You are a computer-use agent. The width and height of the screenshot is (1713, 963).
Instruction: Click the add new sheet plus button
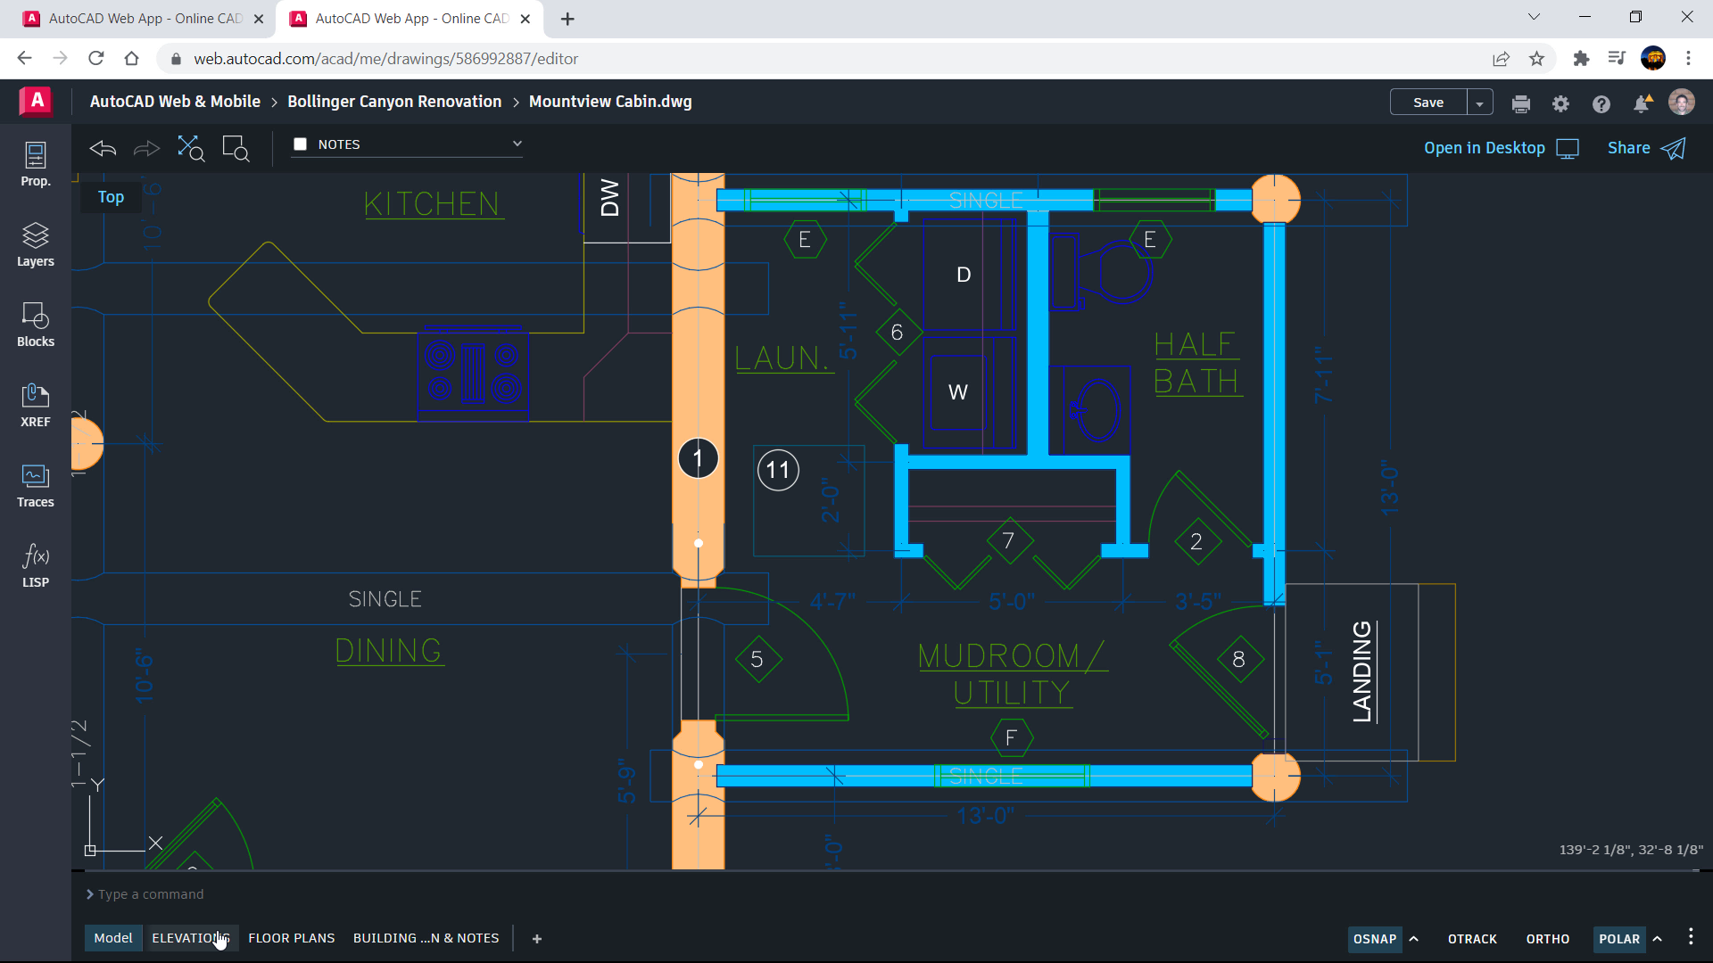click(536, 938)
